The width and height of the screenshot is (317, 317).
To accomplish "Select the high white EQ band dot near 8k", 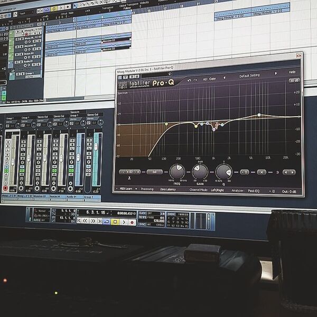I will [259, 115].
